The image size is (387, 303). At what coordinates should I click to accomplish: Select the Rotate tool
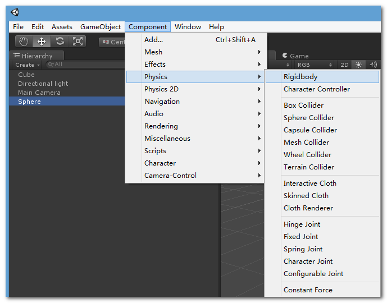[x=60, y=41]
